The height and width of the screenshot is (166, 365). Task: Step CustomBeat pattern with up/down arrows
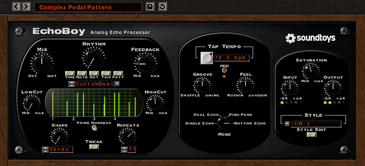[72, 84]
